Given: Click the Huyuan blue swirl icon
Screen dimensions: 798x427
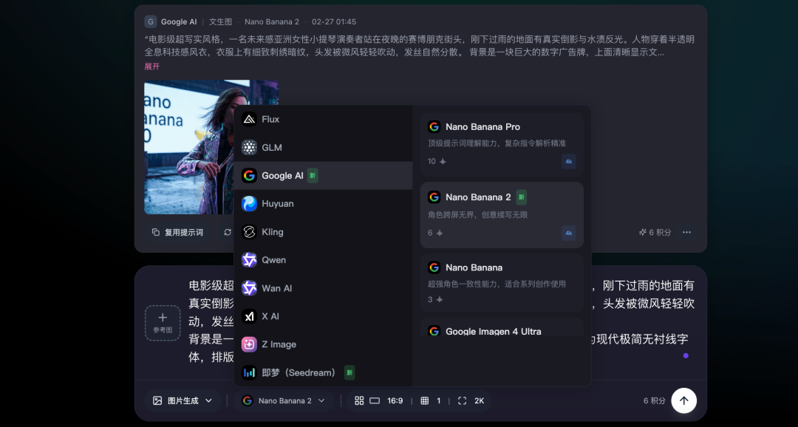Looking at the screenshot, I should (249, 204).
